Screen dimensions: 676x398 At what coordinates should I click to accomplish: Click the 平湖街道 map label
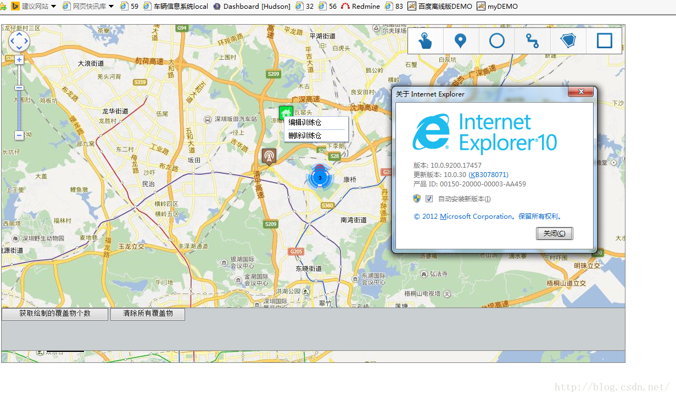click(x=322, y=36)
